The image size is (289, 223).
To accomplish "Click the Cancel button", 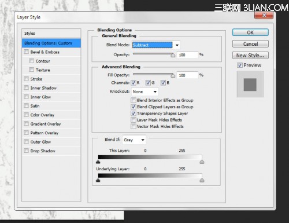I will point(250,44).
